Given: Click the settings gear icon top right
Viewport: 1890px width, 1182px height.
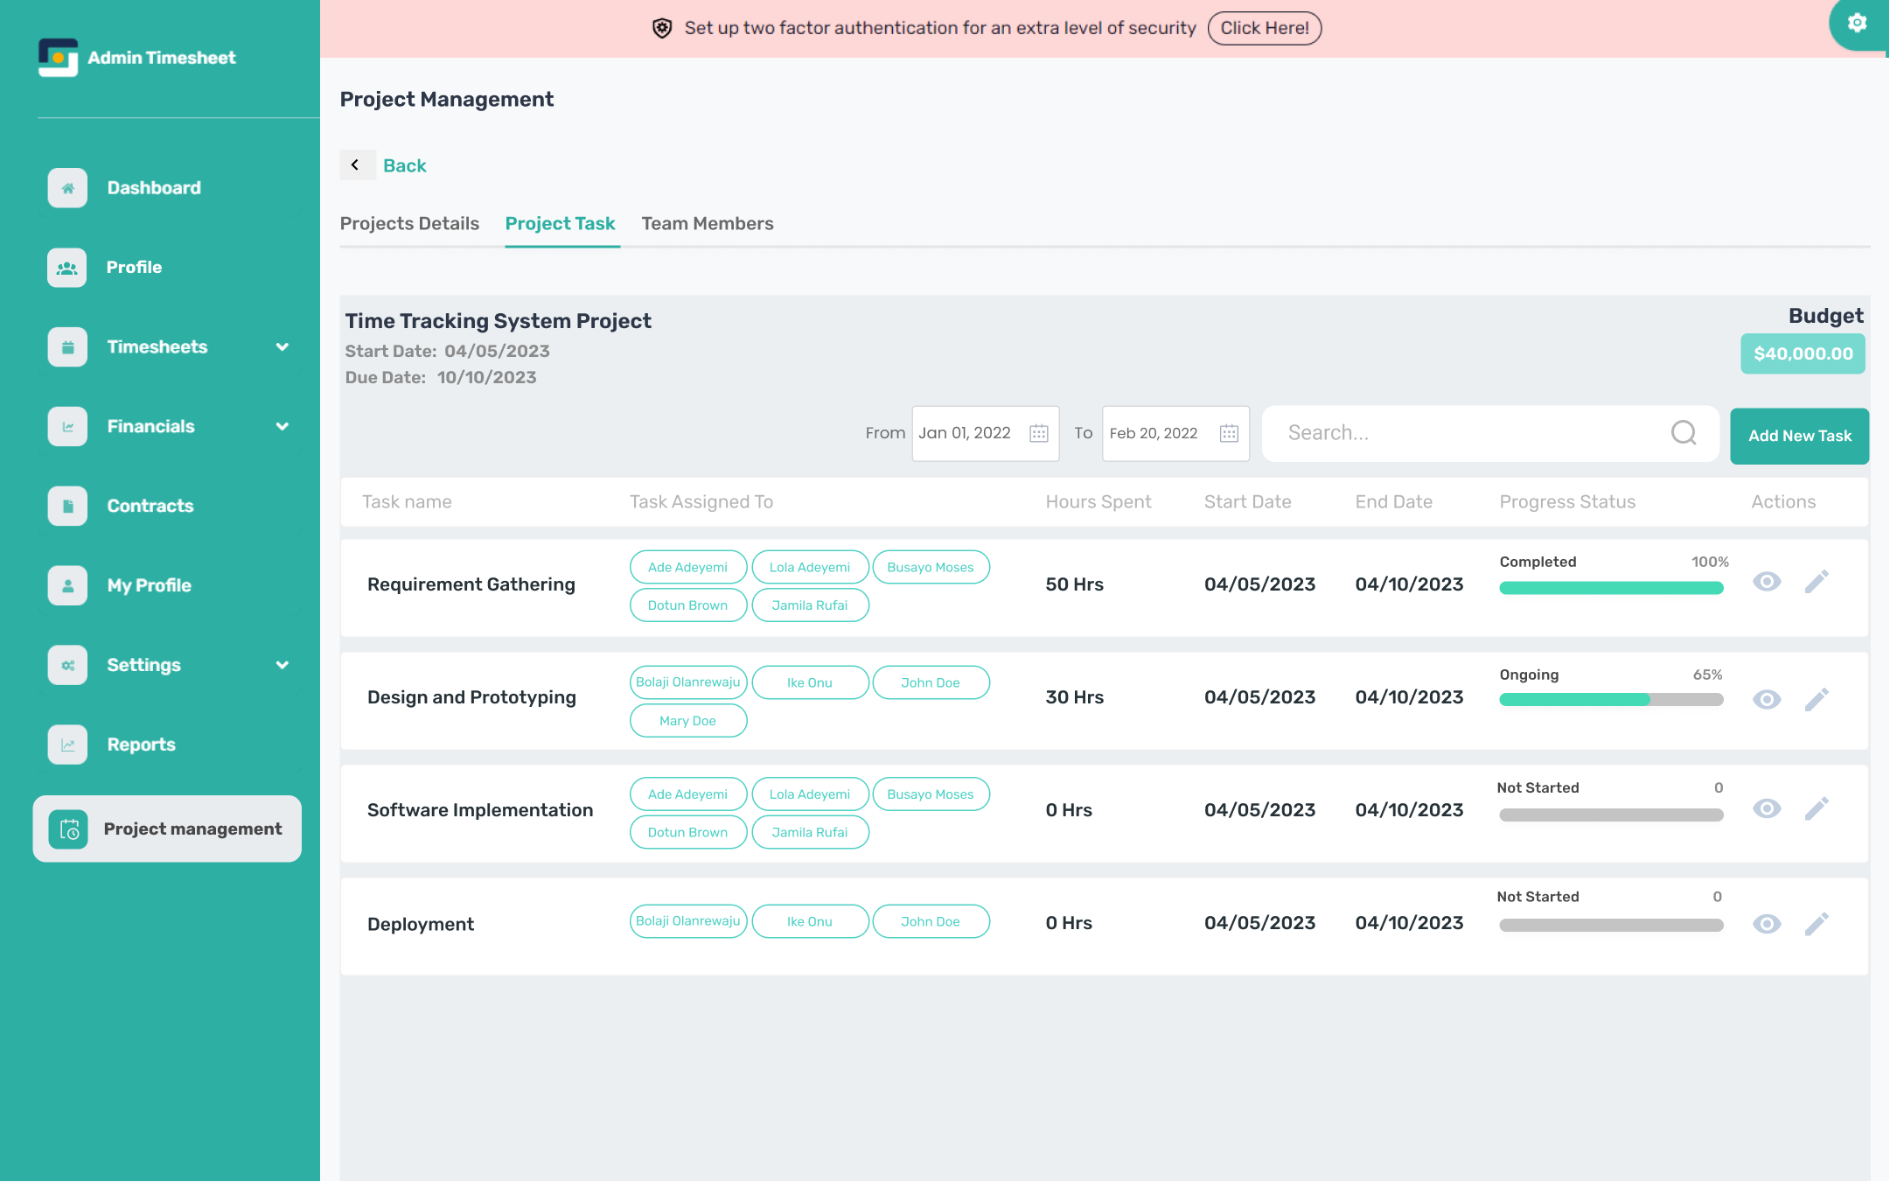Looking at the screenshot, I should coord(1857,23).
